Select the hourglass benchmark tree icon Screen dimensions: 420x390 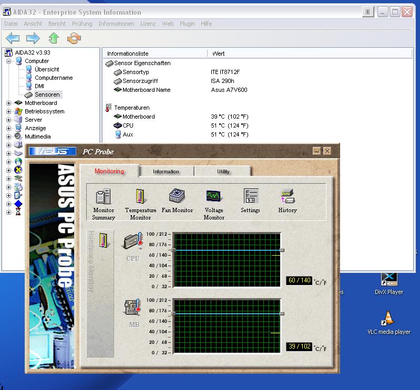pyautogui.click(x=18, y=212)
